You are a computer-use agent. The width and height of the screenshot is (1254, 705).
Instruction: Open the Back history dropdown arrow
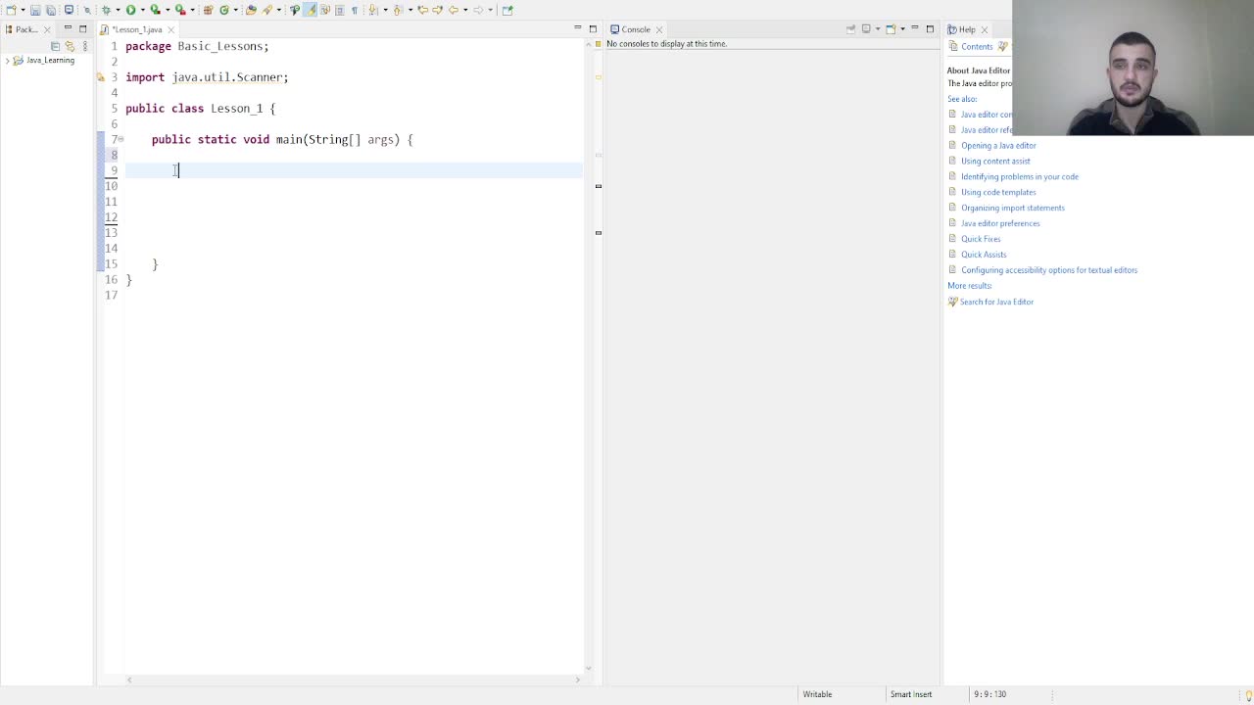465,10
